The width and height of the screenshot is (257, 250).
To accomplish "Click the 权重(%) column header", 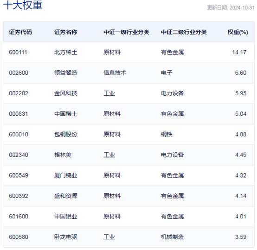I will (x=238, y=32).
